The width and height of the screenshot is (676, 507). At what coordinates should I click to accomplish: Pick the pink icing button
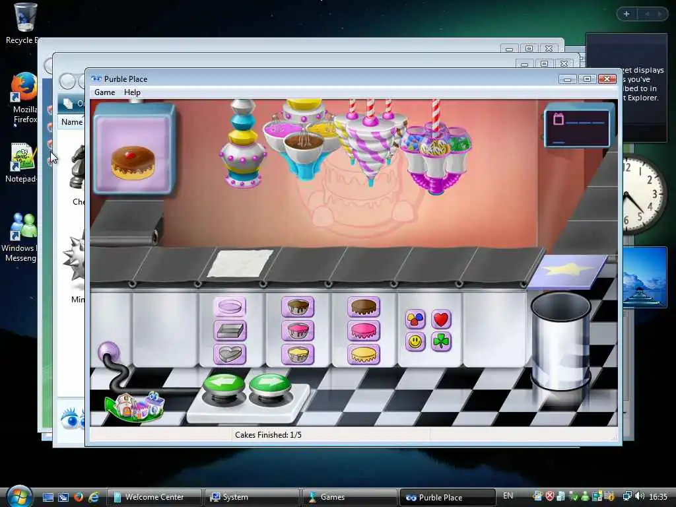coord(364,331)
